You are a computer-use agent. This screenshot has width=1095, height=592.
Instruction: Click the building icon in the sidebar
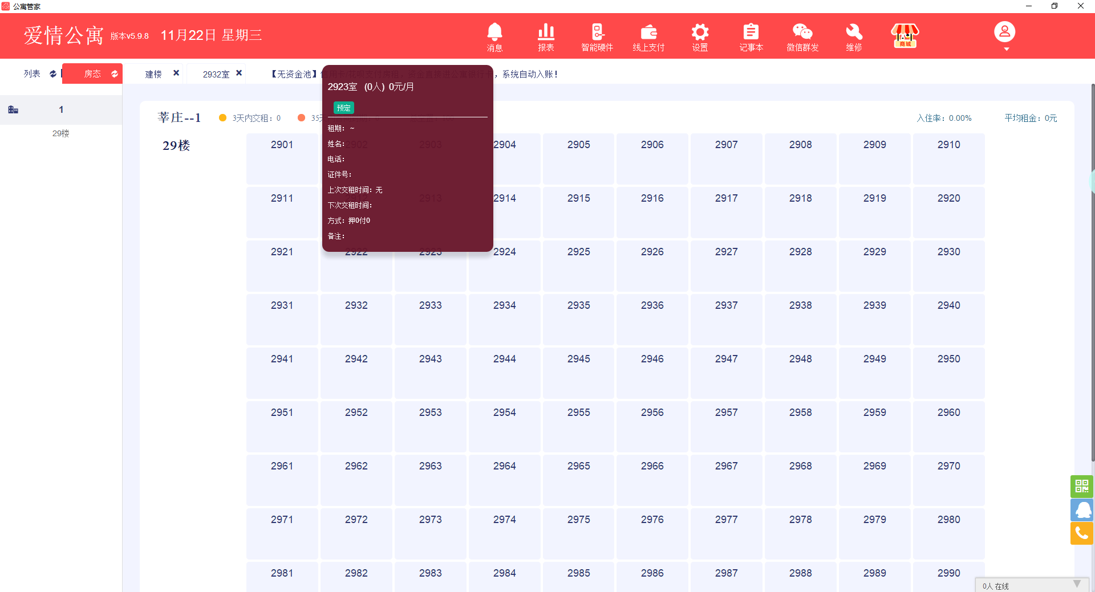pos(13,109)
